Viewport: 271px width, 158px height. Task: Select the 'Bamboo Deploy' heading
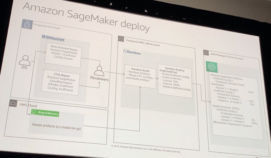tap(175, 69)
